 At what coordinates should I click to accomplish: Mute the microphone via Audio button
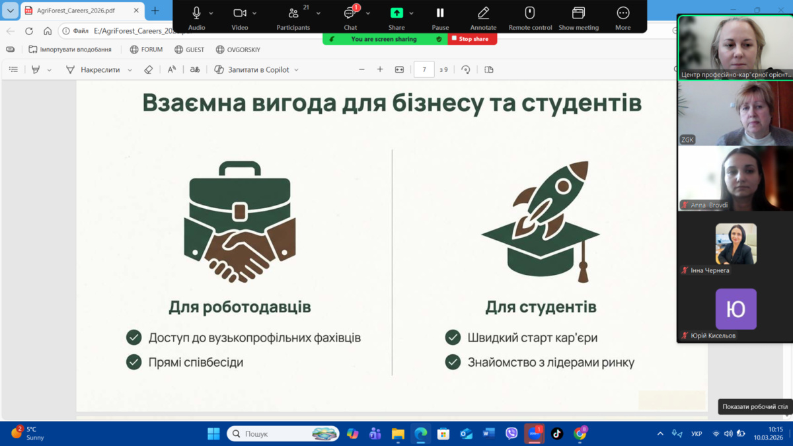(x=196, y=17)
